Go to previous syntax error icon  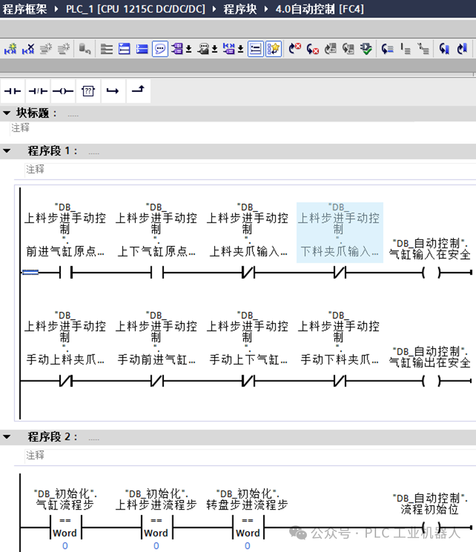tap(295, 48)
